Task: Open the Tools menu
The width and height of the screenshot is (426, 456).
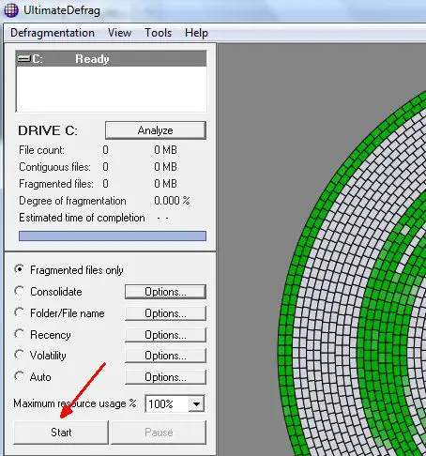Action: coord(158,33)
